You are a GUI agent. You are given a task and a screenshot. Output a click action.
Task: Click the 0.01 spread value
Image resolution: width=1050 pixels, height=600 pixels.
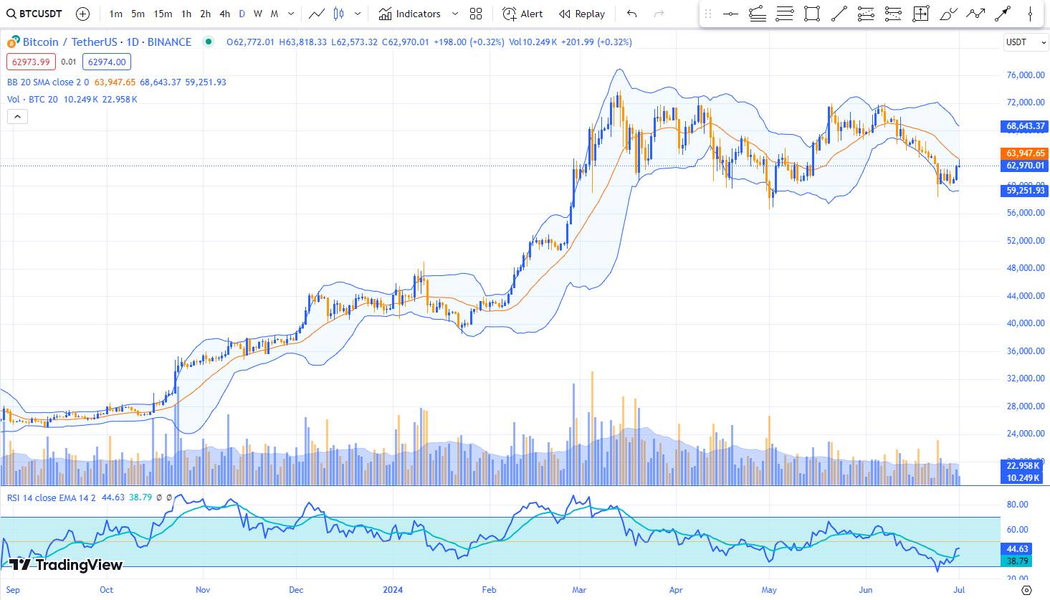68,62
